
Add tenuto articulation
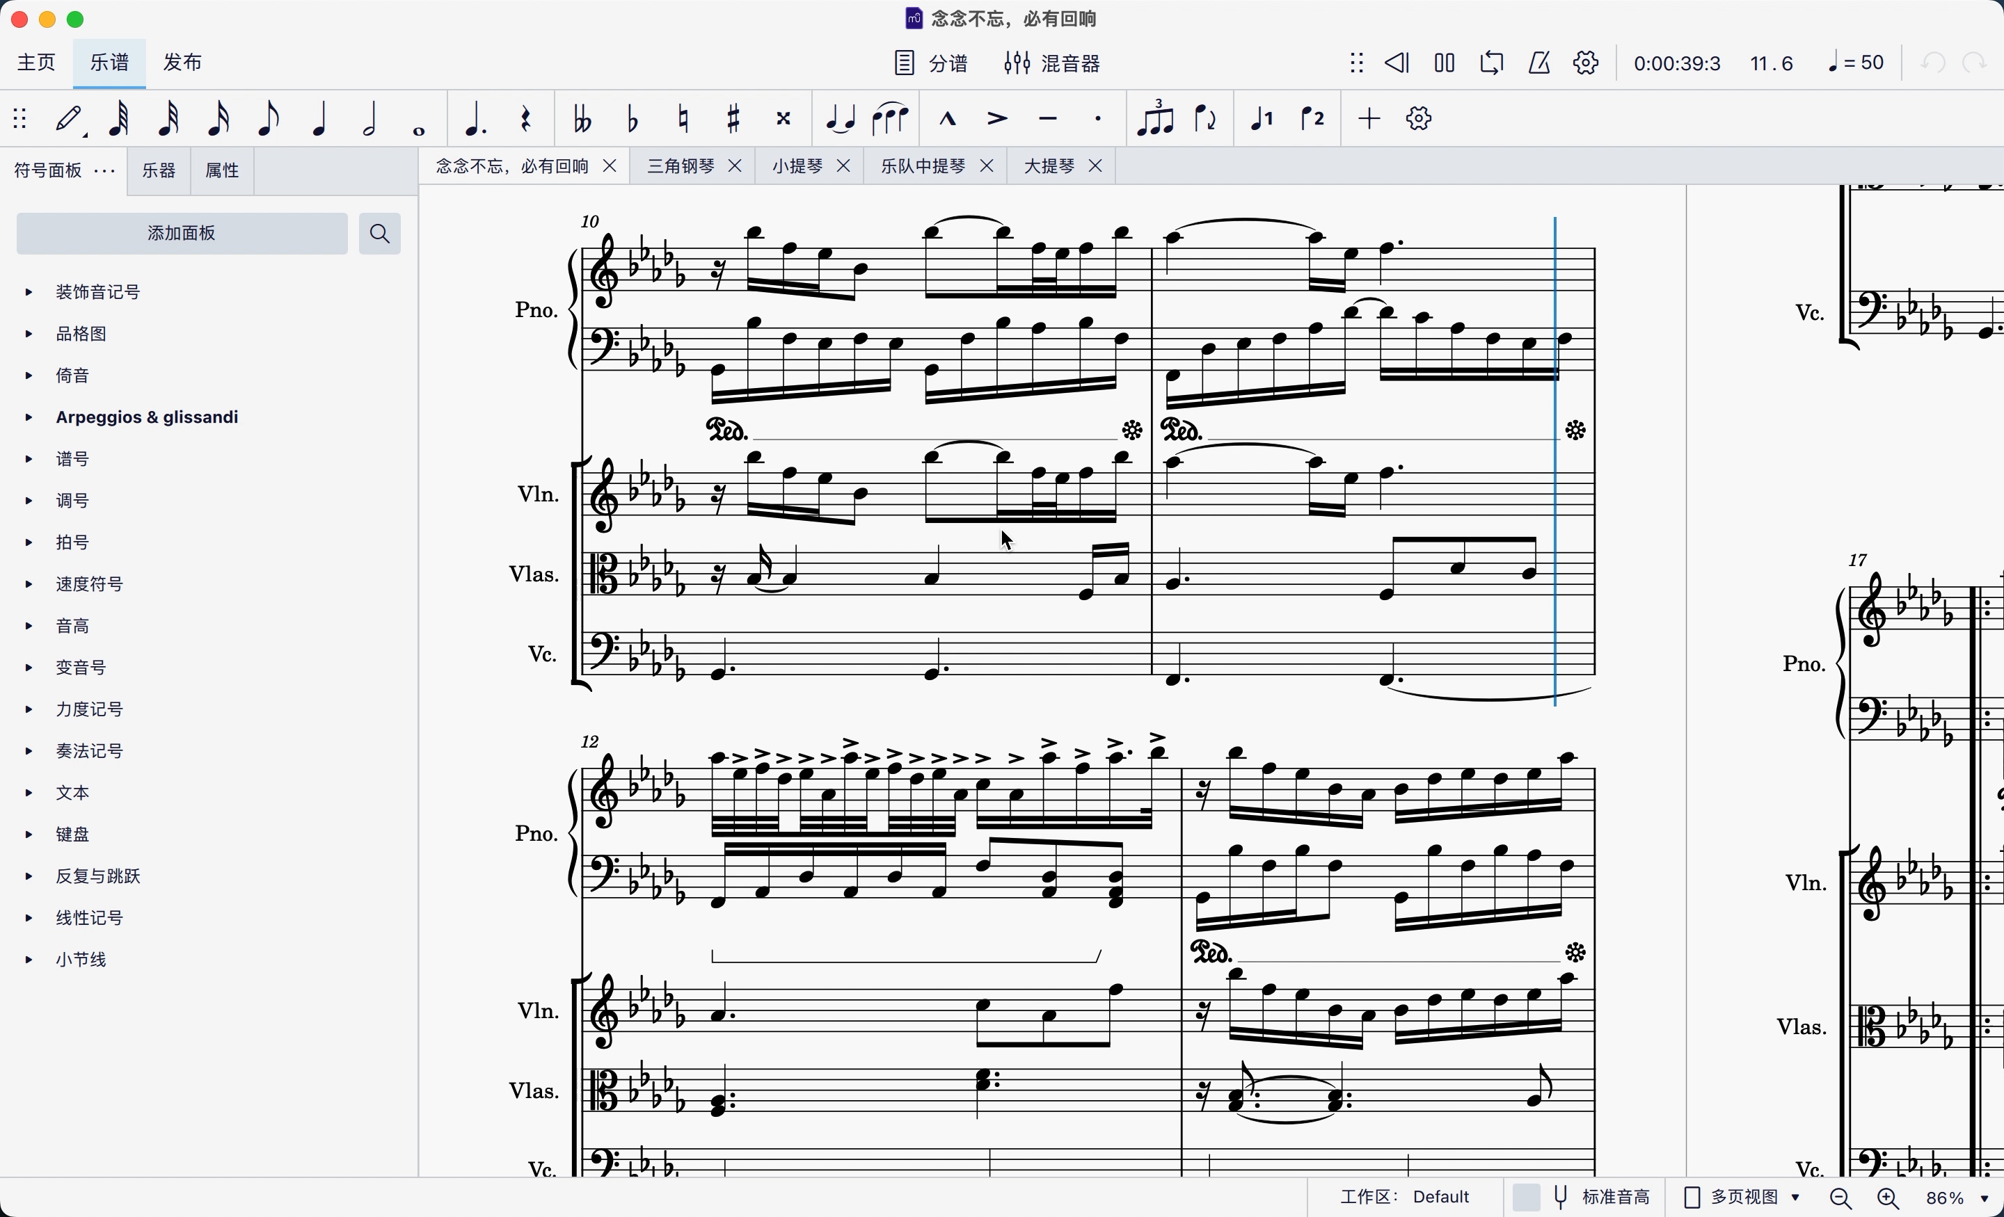pos(1047,119)
